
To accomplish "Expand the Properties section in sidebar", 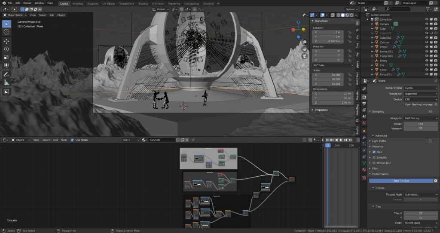I will coord(321,110).
